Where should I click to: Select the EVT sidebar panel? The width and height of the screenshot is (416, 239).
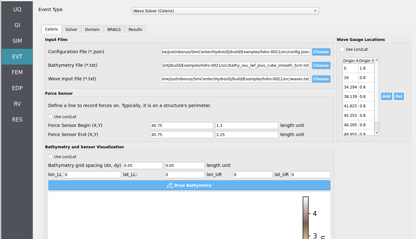click(x=17, y=57)
